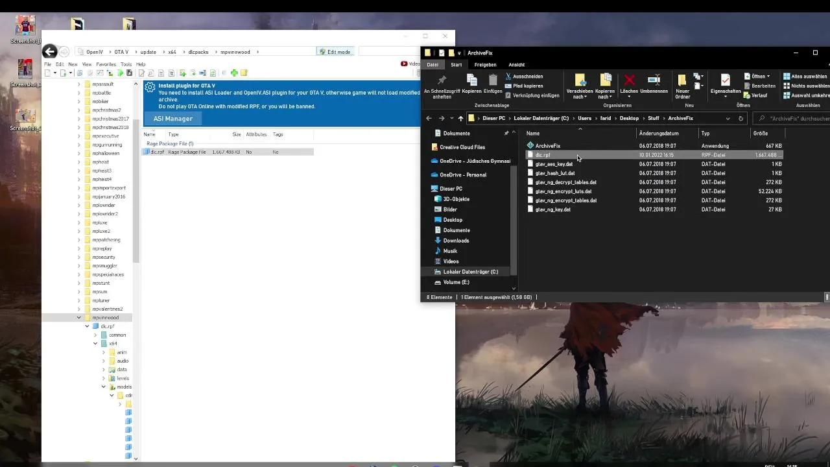Select Volume (E:) in Explorer sidebar
This screenshot has width=830, height=467.
[x=456, y=282]
